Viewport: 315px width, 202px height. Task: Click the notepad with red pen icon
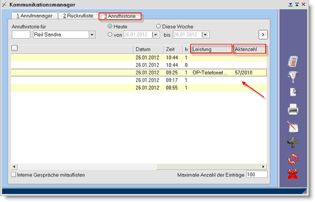coord(293,126)
